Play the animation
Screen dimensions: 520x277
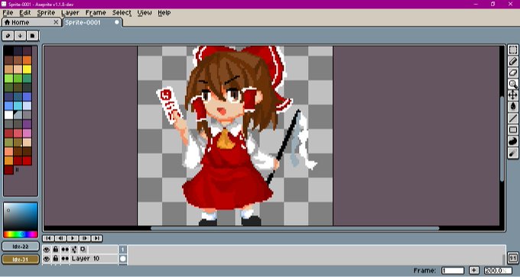(73, 238)
